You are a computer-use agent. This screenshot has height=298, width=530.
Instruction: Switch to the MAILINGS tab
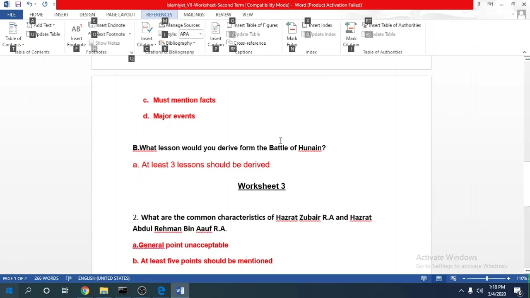coord(194,14)
